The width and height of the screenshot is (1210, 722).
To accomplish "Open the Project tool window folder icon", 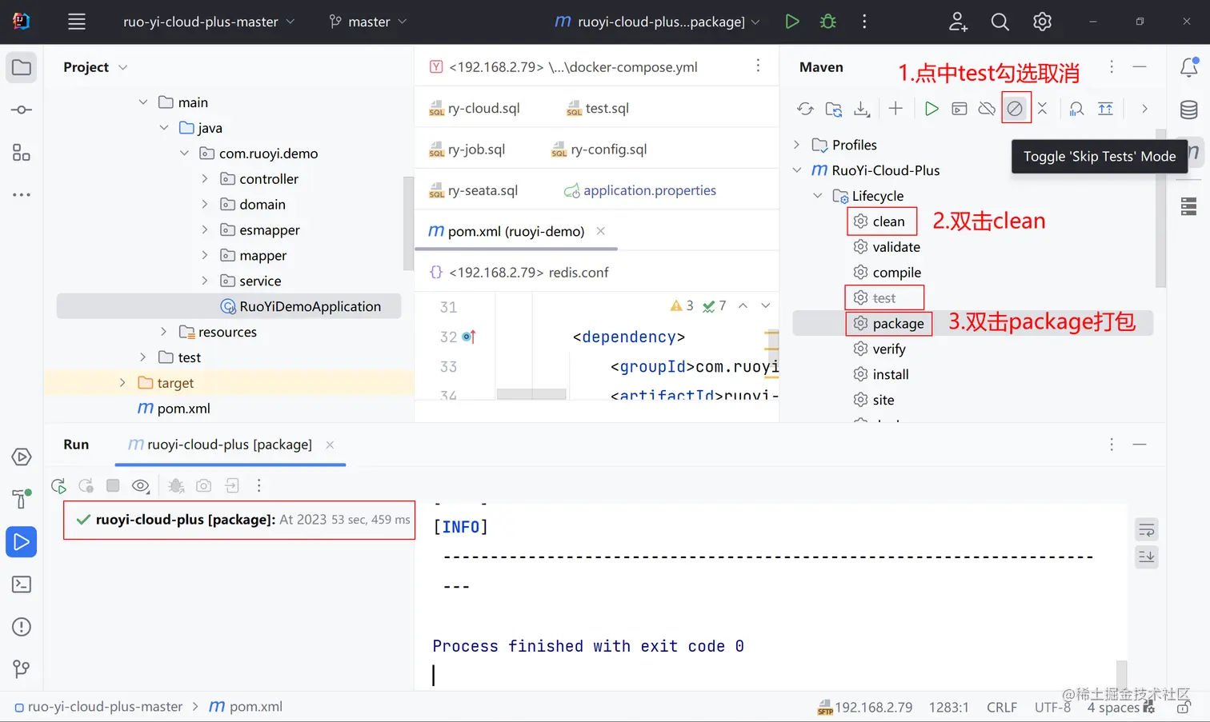I will (22, 67).
